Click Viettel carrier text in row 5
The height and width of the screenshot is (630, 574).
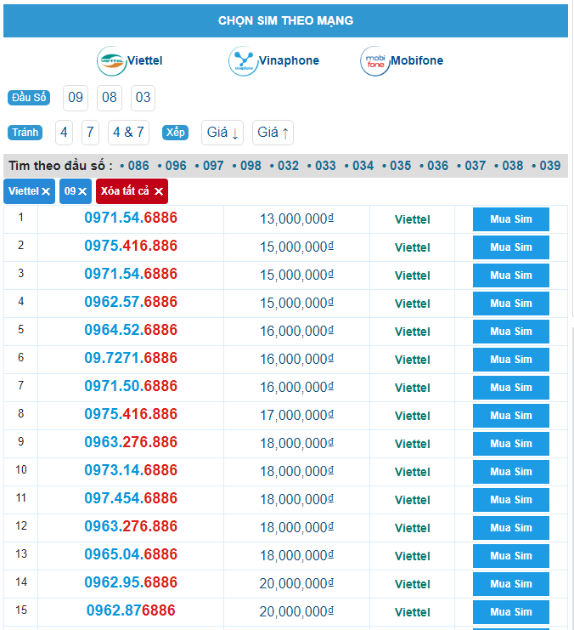point(412,332)
